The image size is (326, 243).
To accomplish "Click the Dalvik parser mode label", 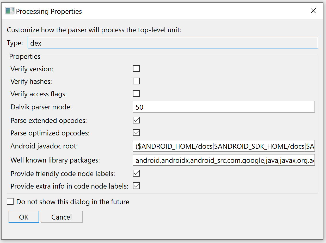I will point(41,107).
